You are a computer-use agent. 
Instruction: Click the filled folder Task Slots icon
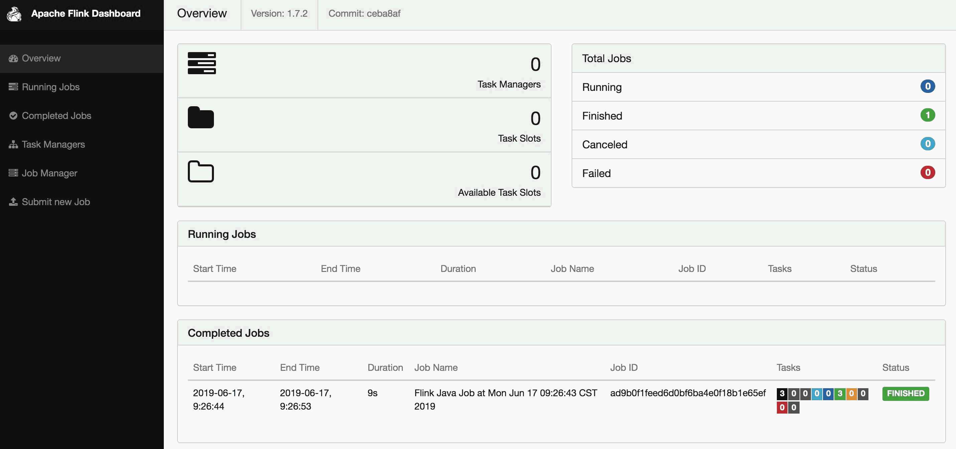coord(201,117)
